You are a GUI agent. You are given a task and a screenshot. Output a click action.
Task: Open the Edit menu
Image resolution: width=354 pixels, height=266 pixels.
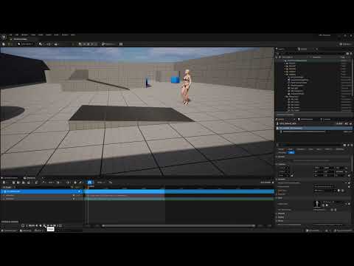click(17, 35)
